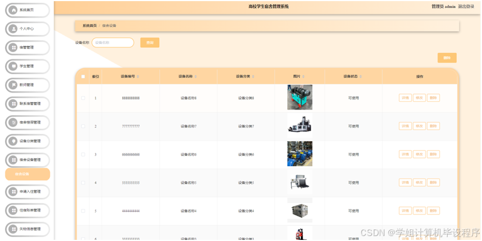Open 详情 for device 6666666666
The height and width of the screenshot is (241, 482).
(405, 155)
